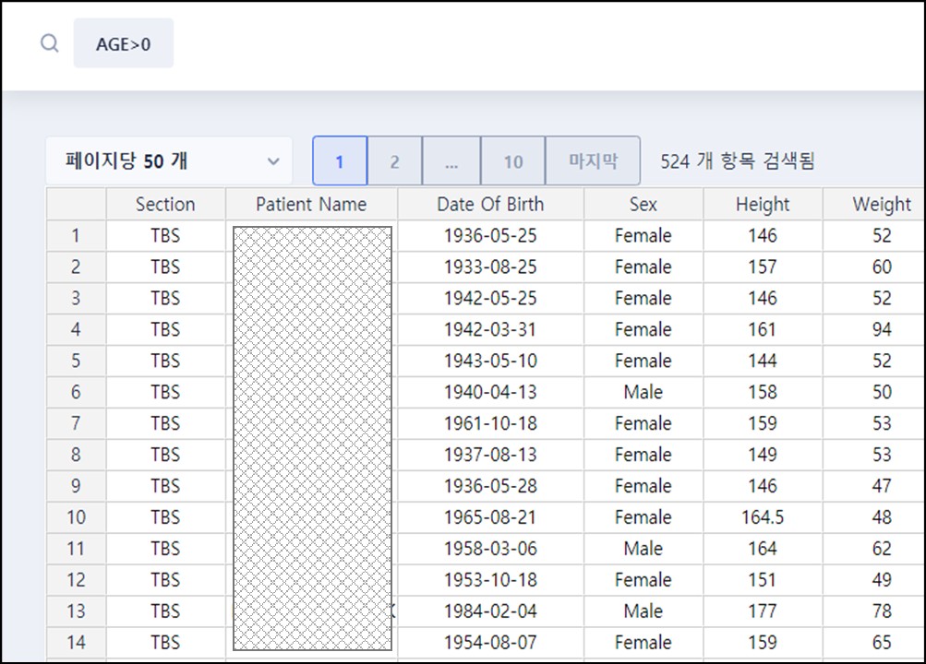The height and width of the screenshot is (664, 926).
Task: Click birth date 1984-02-04
Action: 490,611
